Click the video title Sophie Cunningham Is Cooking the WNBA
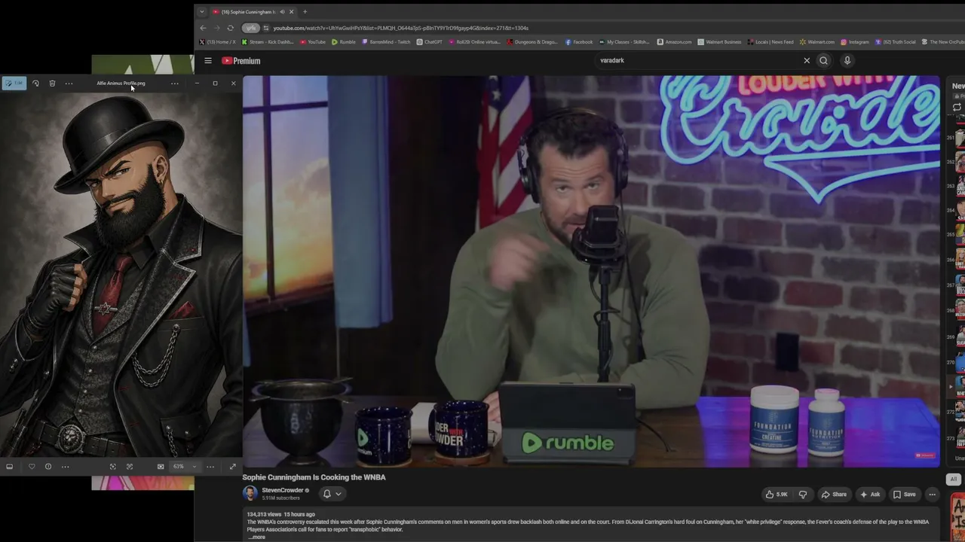The image size is (965, 542). pos(314,477)
